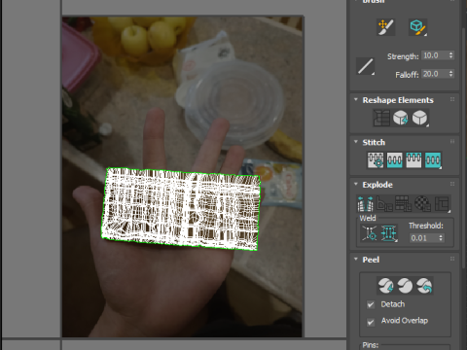
Task: Collapse the Peel rollout
Action: click(356, 260)
